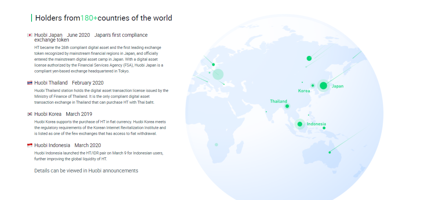
Task: Click the Australia marker dot on globe
Action: click(330, 153)
